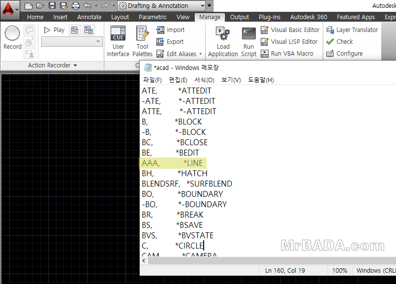Click the 'BH, *HATCH' alias line
The width and height of the screenshot is (396, 284).
(x=175, y=173)
